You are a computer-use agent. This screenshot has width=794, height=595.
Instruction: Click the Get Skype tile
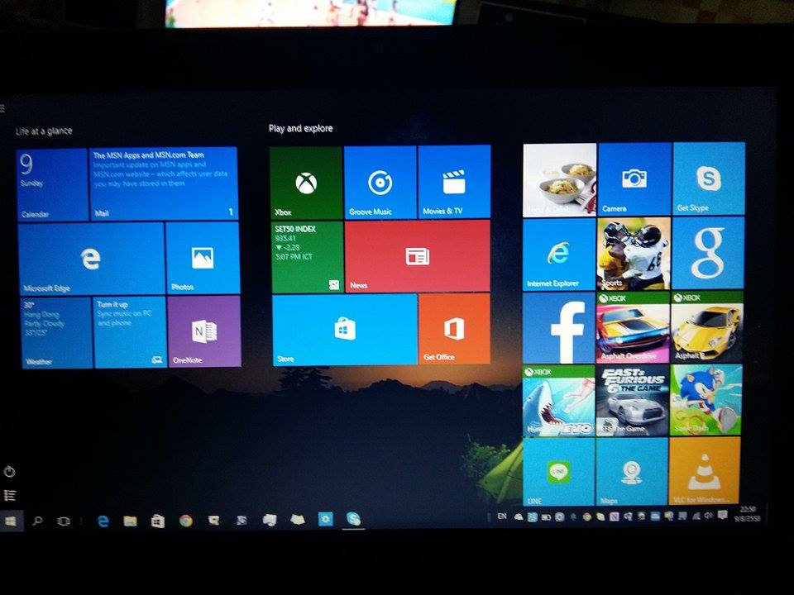tap(709, 178)
